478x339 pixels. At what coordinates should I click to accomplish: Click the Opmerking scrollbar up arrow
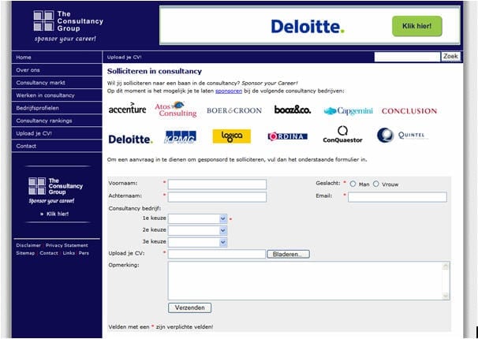[x=446, y=266]
